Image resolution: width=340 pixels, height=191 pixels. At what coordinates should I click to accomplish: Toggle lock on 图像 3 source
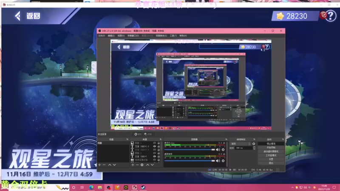pyautogui.click(x=159, y=143)
